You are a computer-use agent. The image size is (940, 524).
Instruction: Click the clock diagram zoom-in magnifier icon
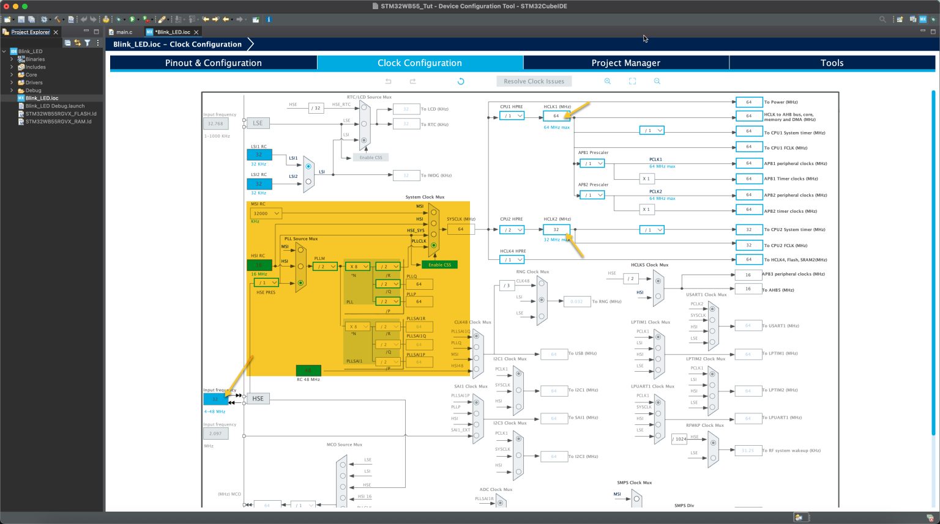608,81
